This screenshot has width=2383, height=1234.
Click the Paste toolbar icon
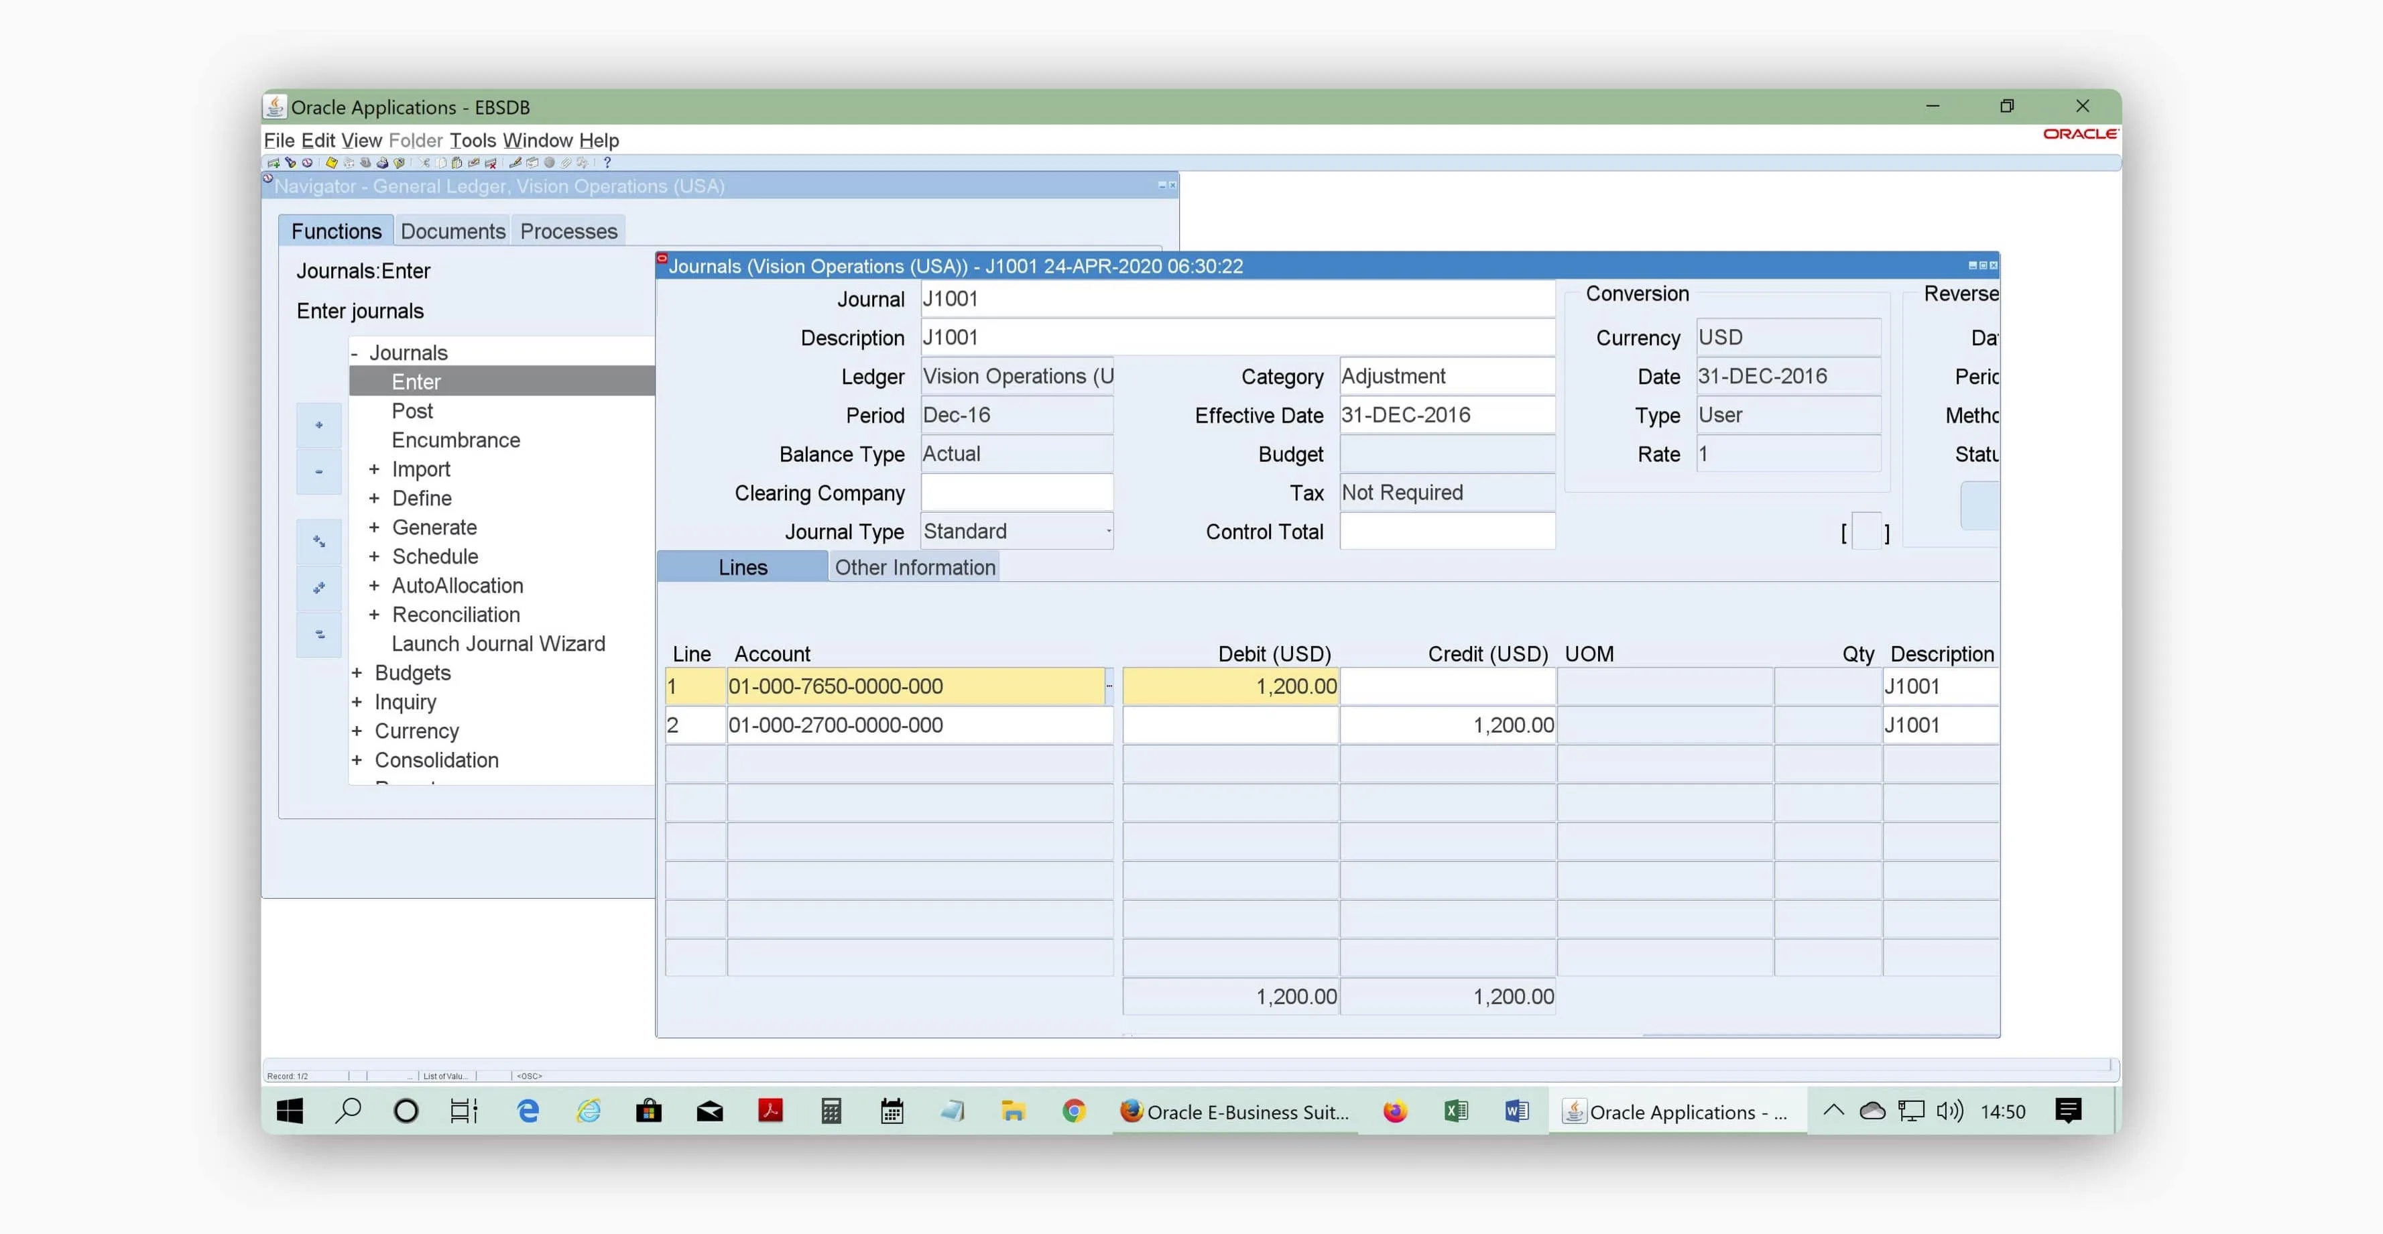pos(457,163)
